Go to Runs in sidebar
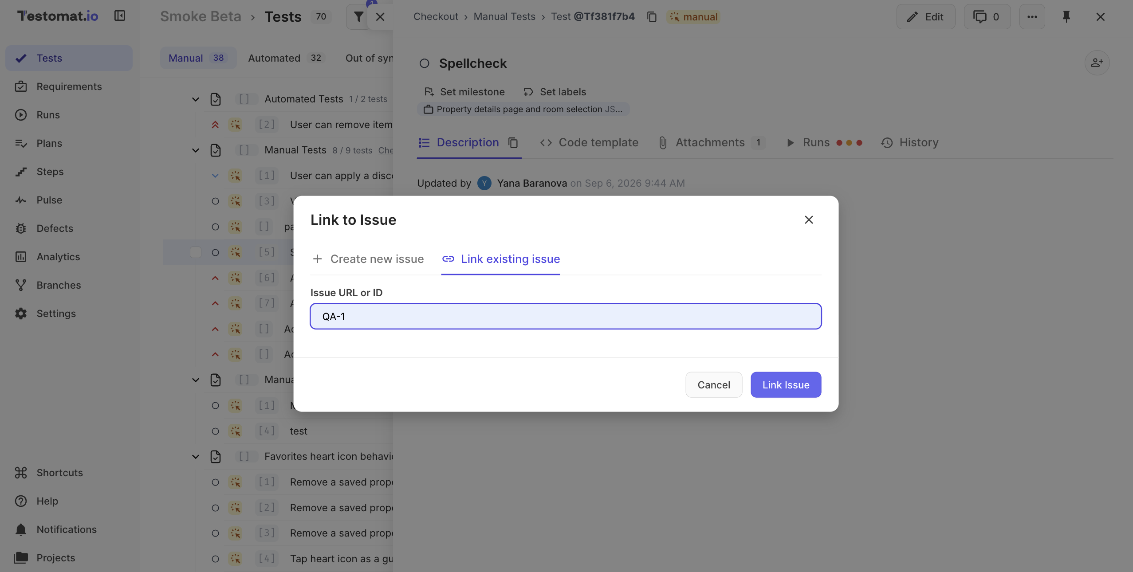The height and width of the screenshot is (572, 1133). click(69, 115)
